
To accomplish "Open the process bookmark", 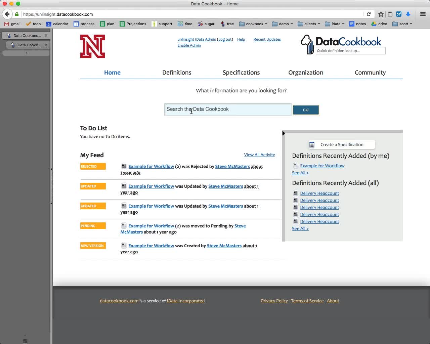I will pos(84,24).
